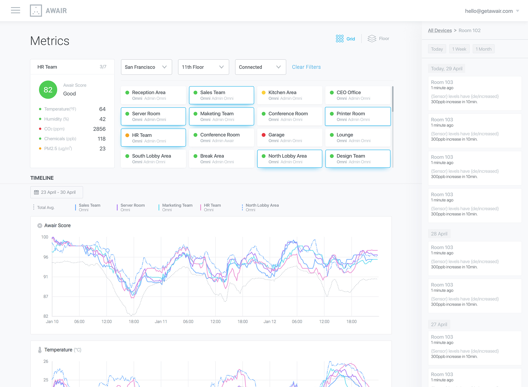The width and height of the screenshot is (528, 387).
Task: Open the All Devices breadcrumb link
Action: tap(439, 30)
